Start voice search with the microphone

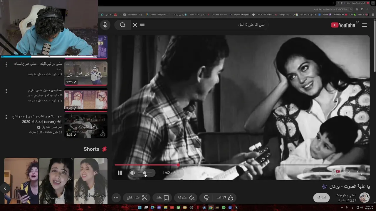[x=105, y=25]
